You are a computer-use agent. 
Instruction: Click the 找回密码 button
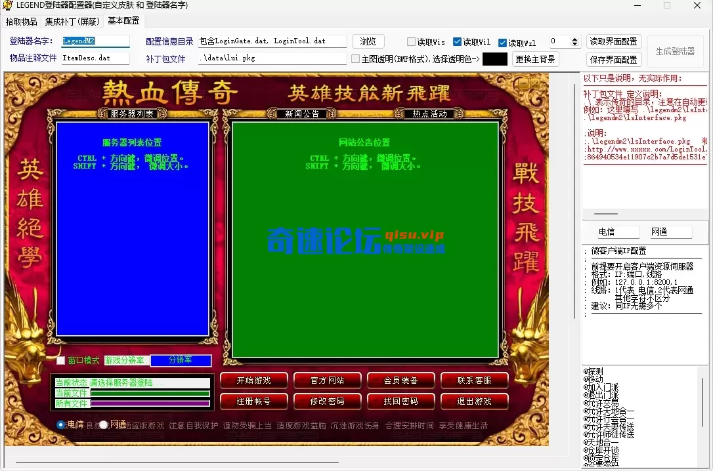[x=400, y=401]
